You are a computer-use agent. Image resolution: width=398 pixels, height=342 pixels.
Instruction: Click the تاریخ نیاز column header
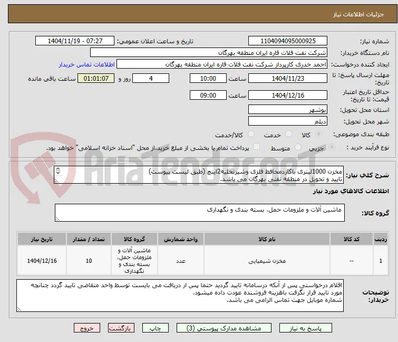pyautogui.click(x=42, y=239)
